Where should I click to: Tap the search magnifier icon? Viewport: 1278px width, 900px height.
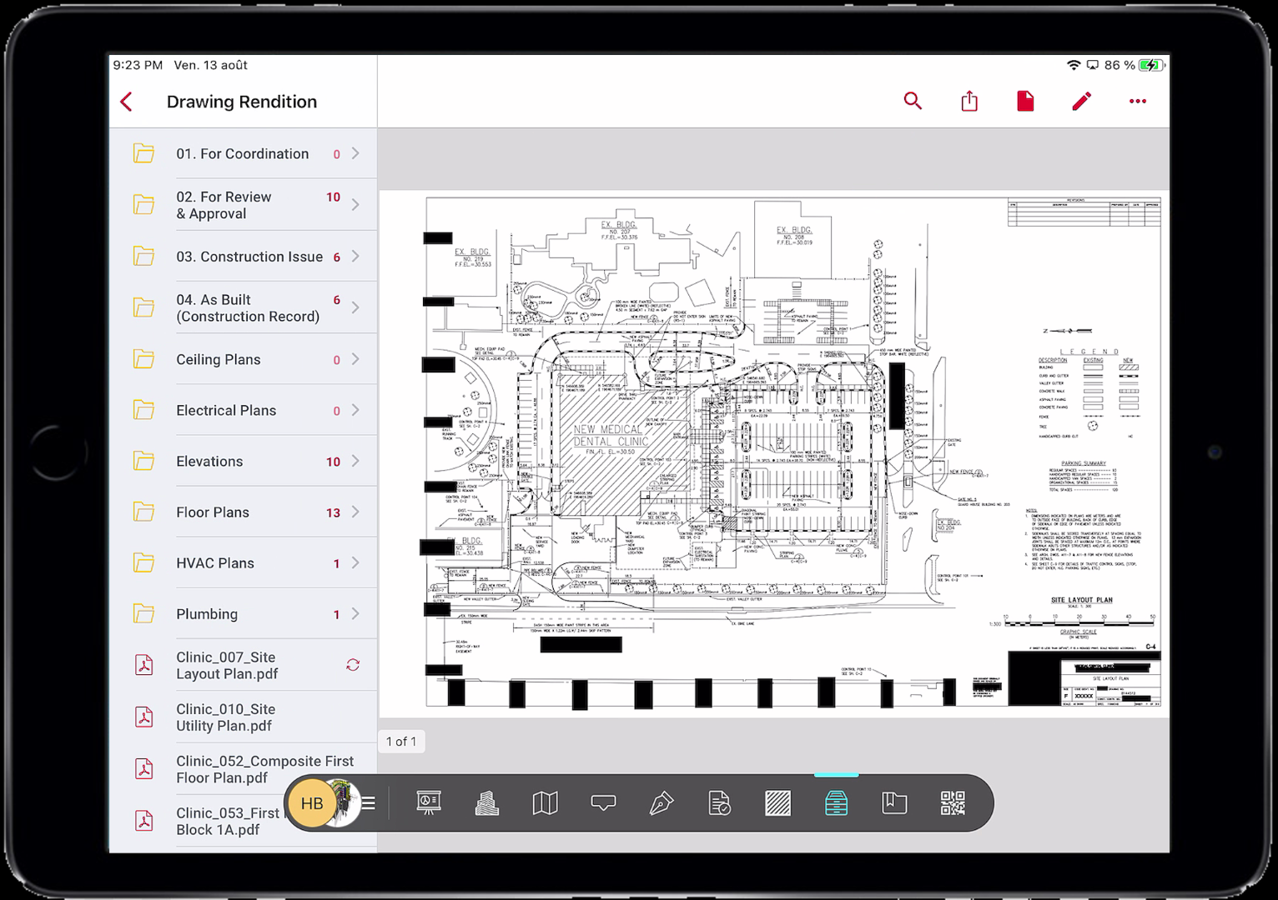pos(913,102)
